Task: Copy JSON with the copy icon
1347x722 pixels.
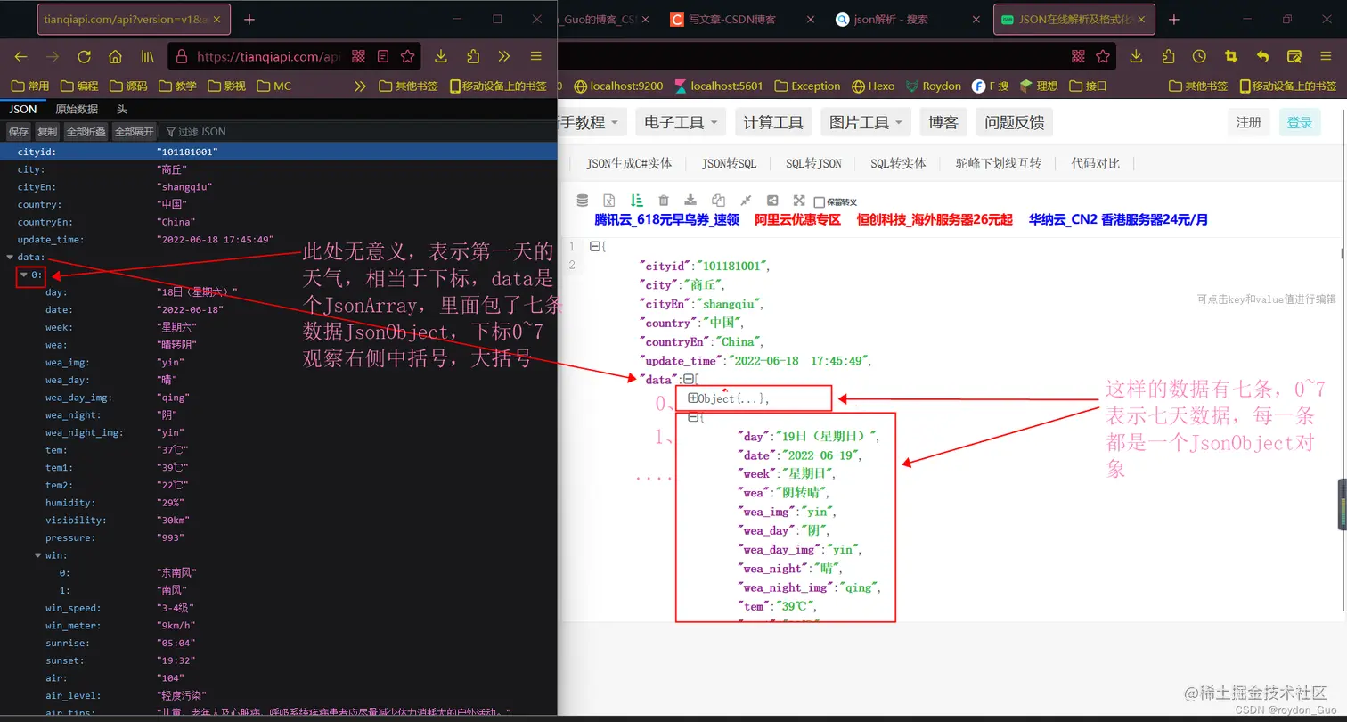Action: click(x=719, y=201)
